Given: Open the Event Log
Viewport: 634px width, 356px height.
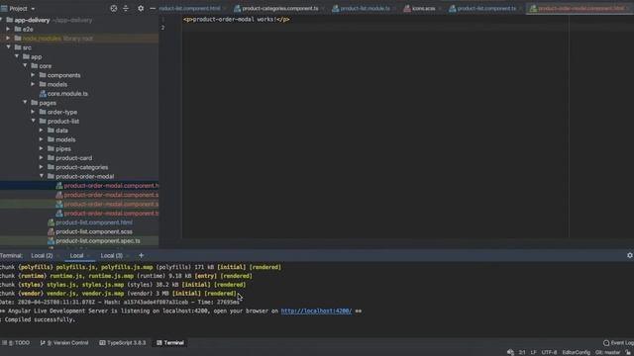Looking at the screenshot, I should pos(618,343).
